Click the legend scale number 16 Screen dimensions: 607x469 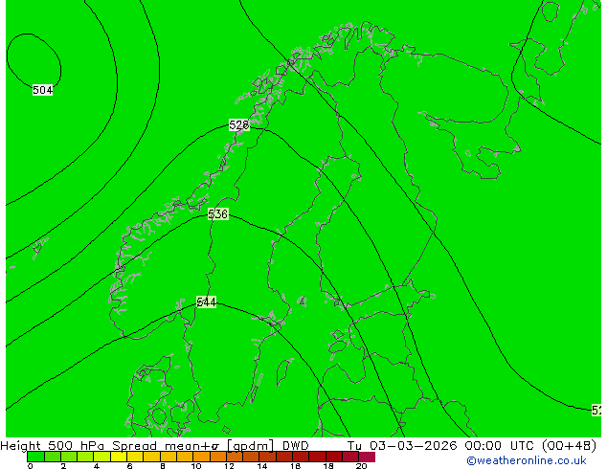[296, 466]
